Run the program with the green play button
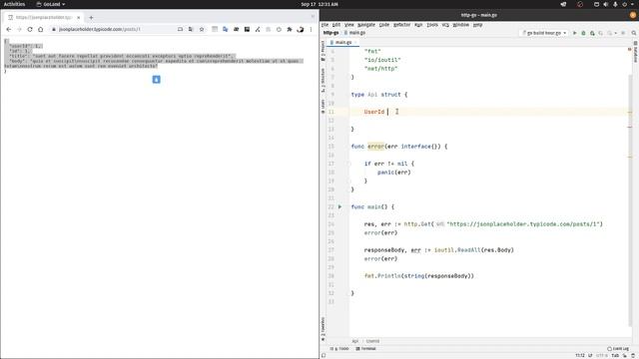The image size is (639, 359). pyautogui.click(x=575, y=33)
